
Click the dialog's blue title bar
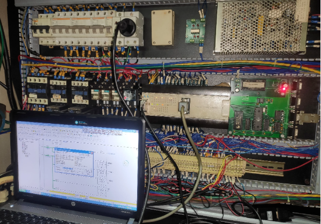(74, 150)
